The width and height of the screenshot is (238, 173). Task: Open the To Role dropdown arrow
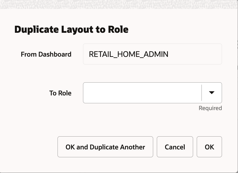coord(211,93)
